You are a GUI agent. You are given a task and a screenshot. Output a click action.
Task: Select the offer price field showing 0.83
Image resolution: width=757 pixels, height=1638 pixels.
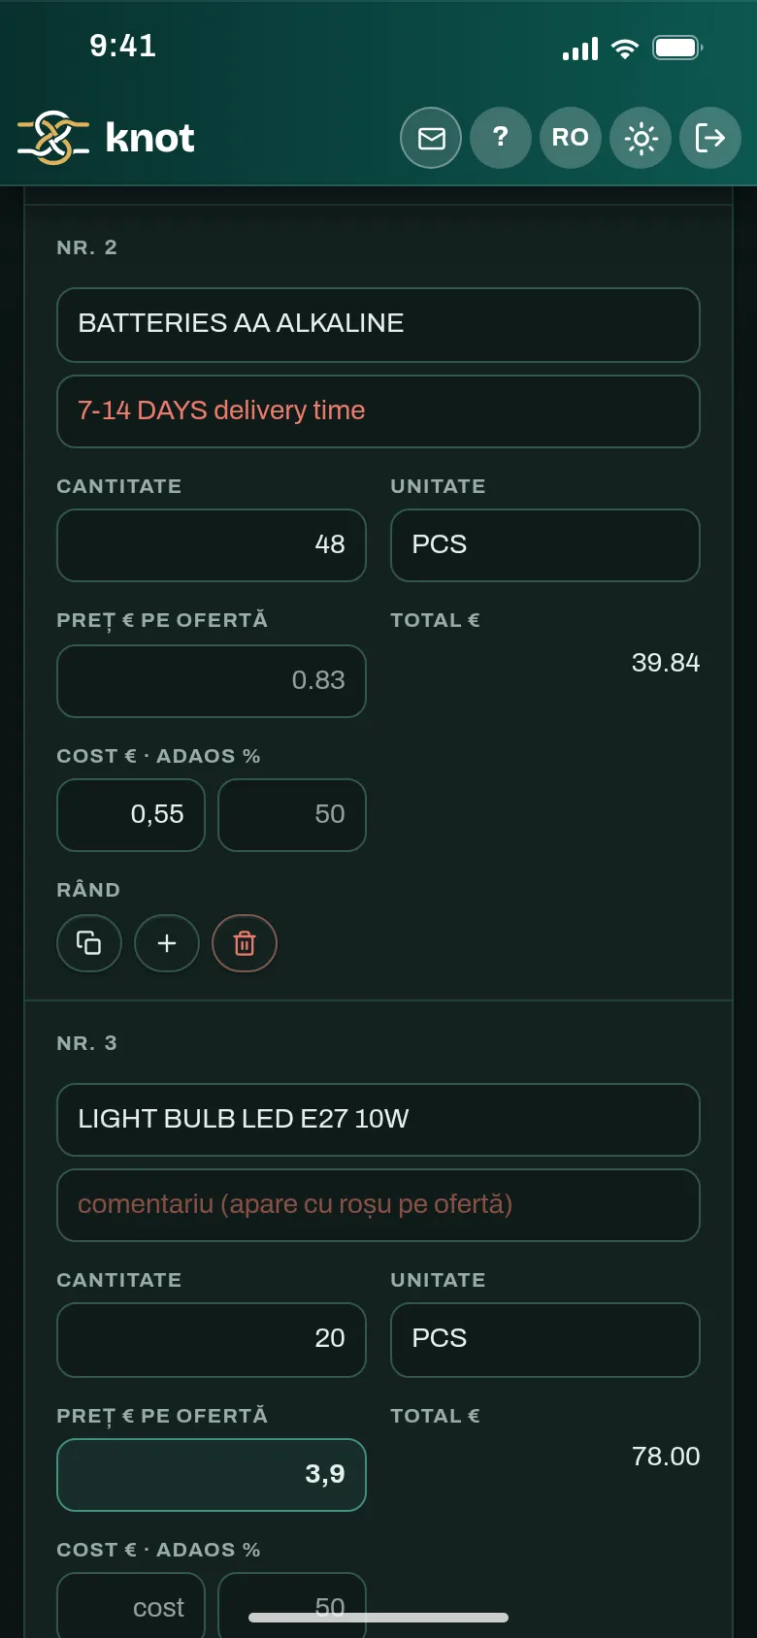click(x=212, y=681)
